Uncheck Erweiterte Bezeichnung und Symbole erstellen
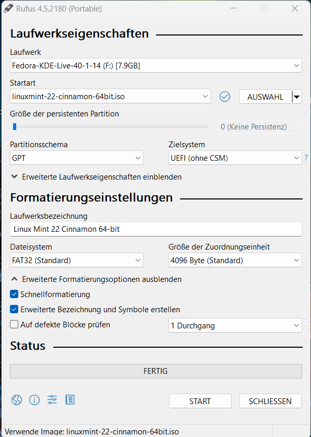Screen dimensions: 311x437 pos(14,309)
